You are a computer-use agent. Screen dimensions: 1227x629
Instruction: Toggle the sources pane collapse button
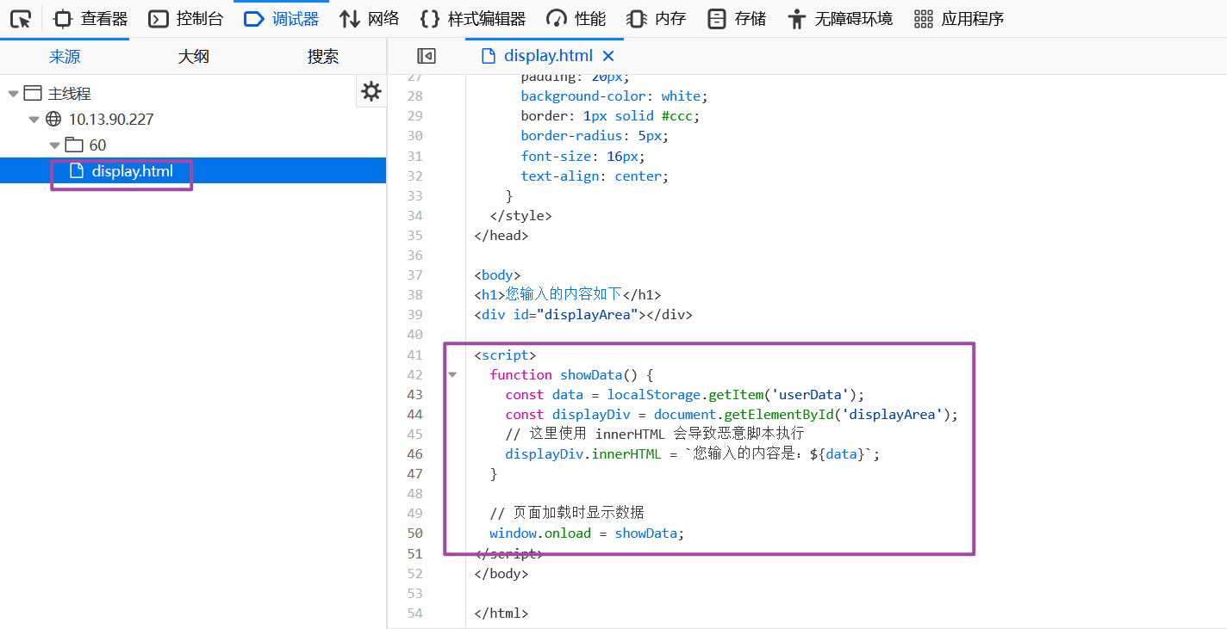(427, 56)
